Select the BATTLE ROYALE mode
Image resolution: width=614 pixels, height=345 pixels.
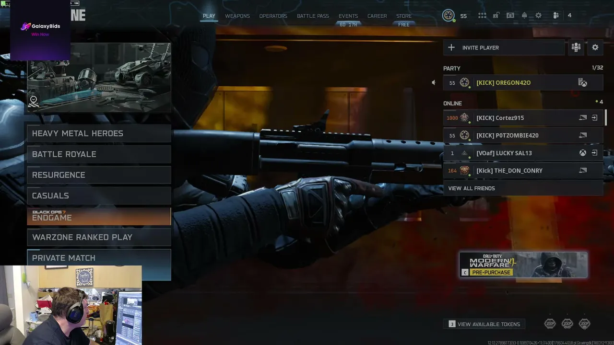tap(99, 154)
